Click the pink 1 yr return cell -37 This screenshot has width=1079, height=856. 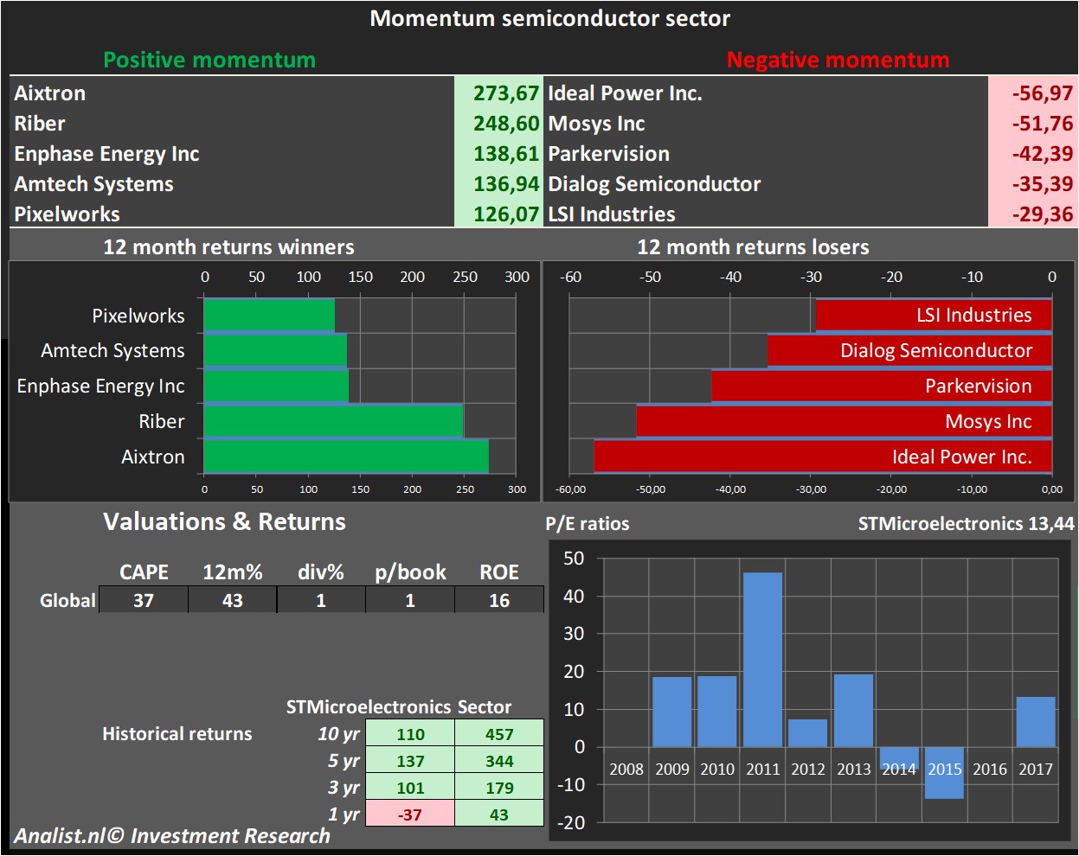coord(410,814)
